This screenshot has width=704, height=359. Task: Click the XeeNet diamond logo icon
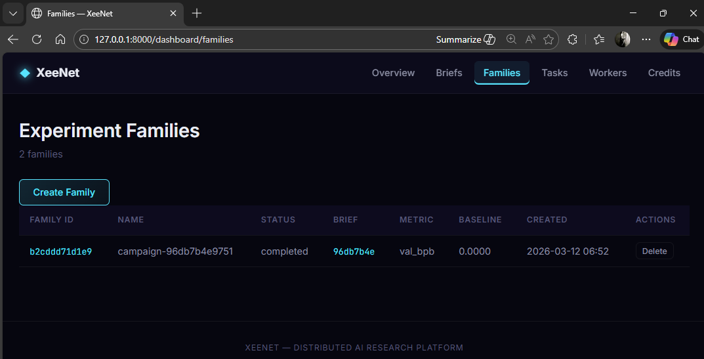pos(25,73)
